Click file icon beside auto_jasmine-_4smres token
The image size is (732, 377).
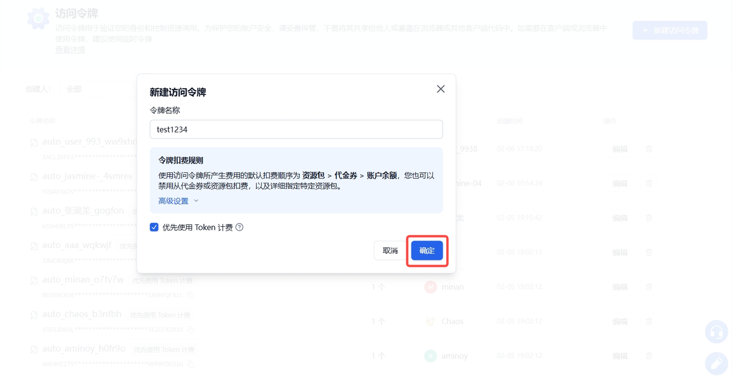(34, 177)
